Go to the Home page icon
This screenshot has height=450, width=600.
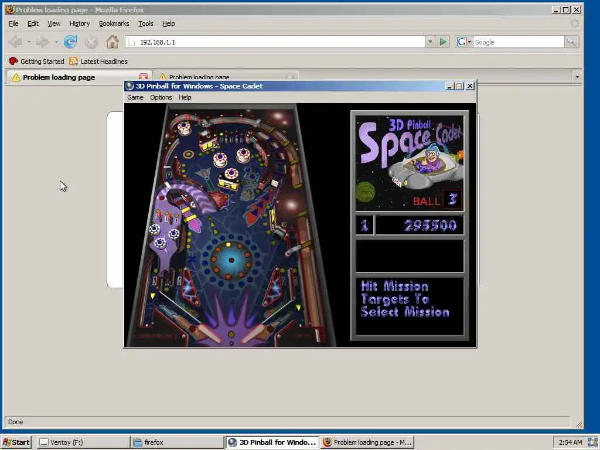pos(112,42)
